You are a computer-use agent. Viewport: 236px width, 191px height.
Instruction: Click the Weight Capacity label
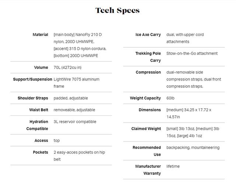click(x=145, y=98)
